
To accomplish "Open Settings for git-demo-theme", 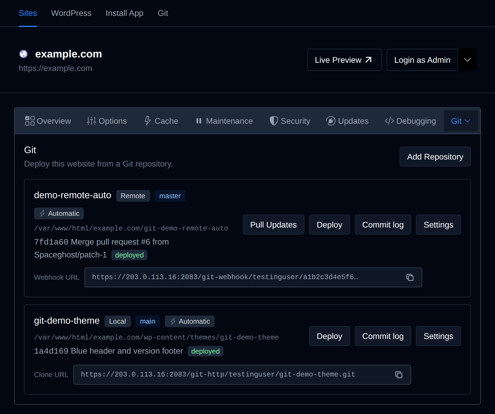I will pos(438,336).
